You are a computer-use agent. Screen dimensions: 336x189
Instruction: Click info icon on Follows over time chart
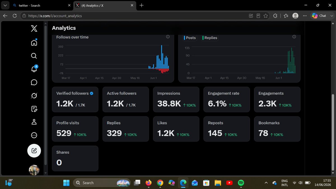coord(168,37)
